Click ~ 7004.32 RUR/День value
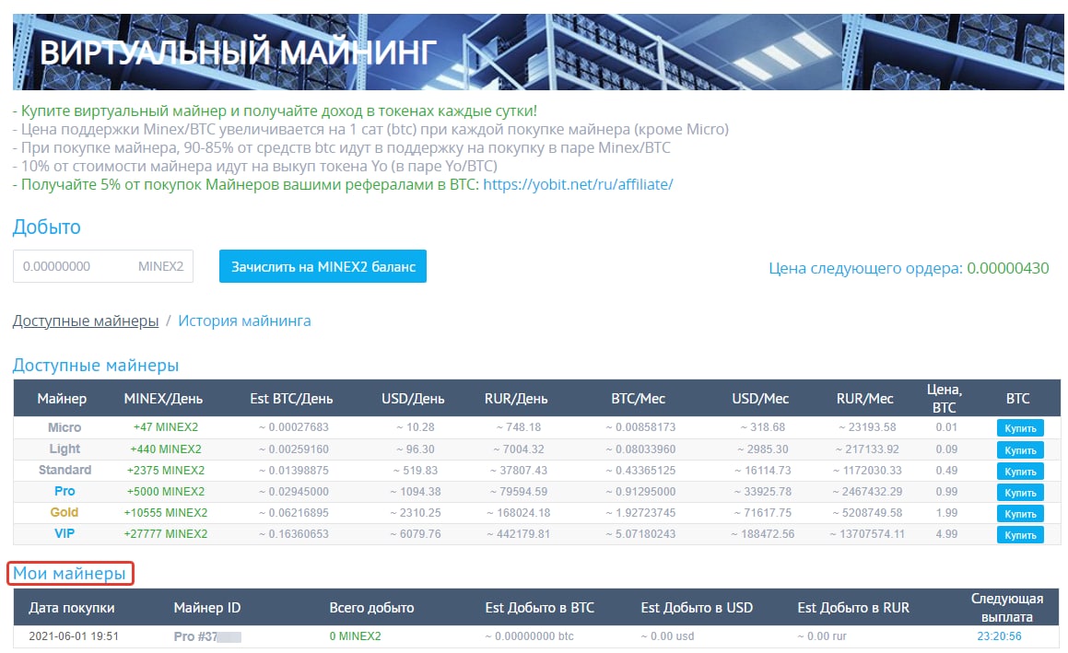Image resolution: width=1068 pixels, height=653 pixels. tap(519, 449)
